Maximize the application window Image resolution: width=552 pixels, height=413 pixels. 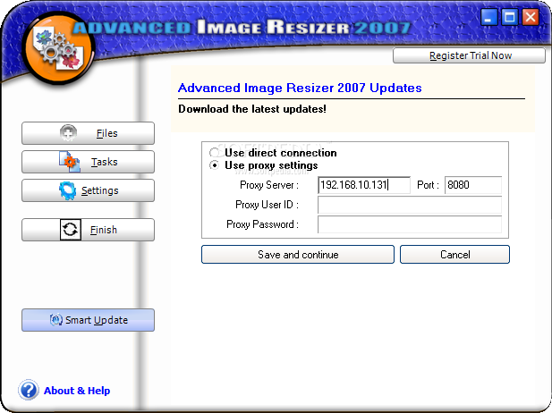point(509,17)
